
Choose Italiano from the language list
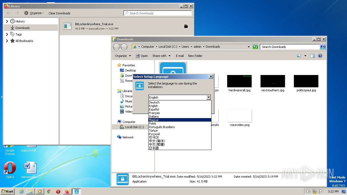180,116
